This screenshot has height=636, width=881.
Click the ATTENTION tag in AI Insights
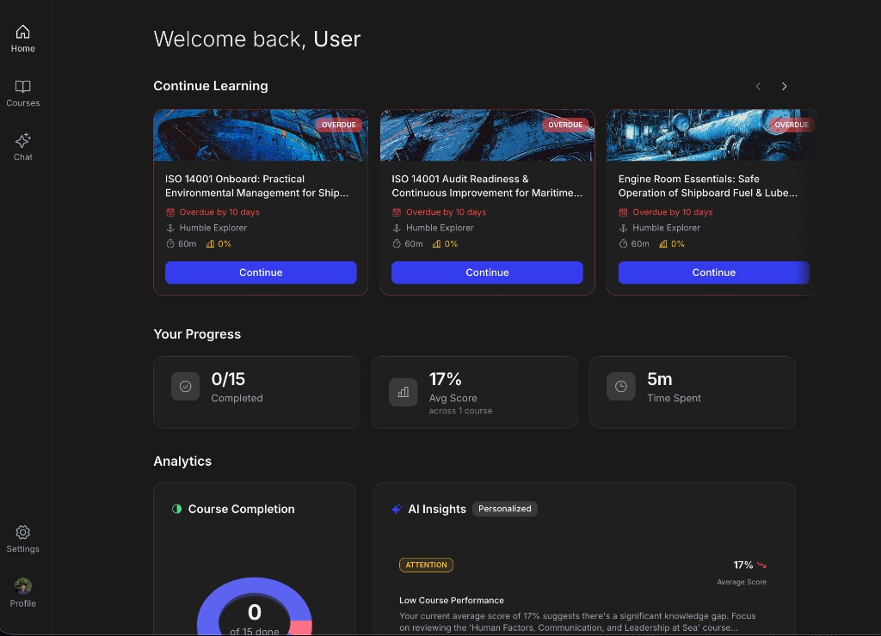click(x=426, y=565)
